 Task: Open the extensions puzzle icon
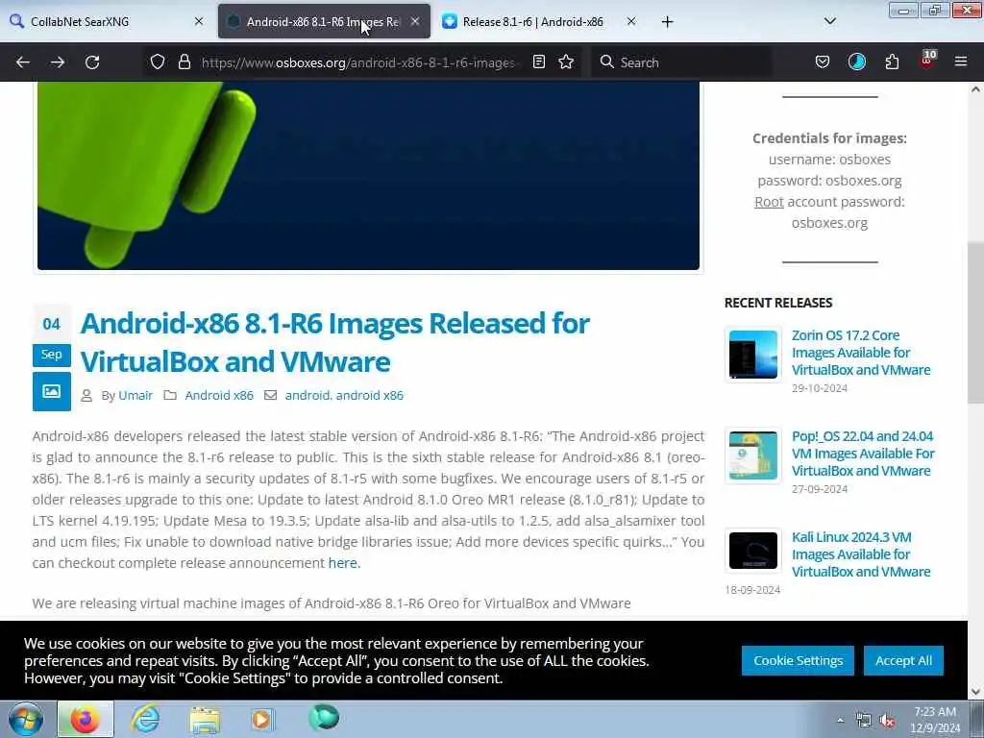[x=892, y=62]
